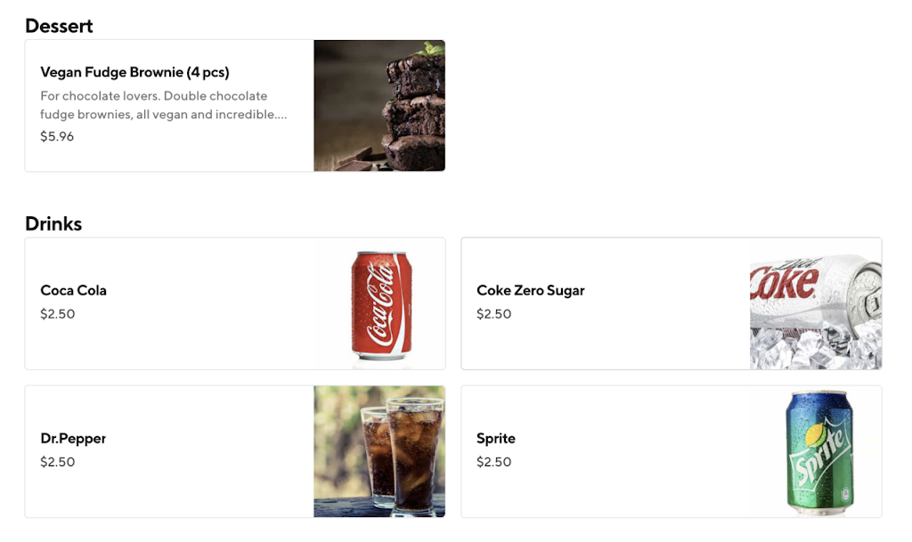Screen dimensions: 912x542
Task: Select the $2.50 price under Sprite
Action: (493, 462)
